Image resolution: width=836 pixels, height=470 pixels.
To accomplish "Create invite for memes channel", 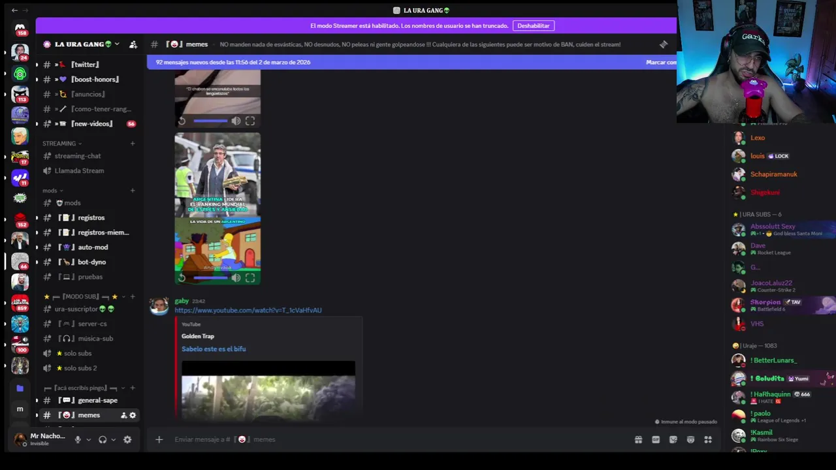I will [x=123, y=415].
